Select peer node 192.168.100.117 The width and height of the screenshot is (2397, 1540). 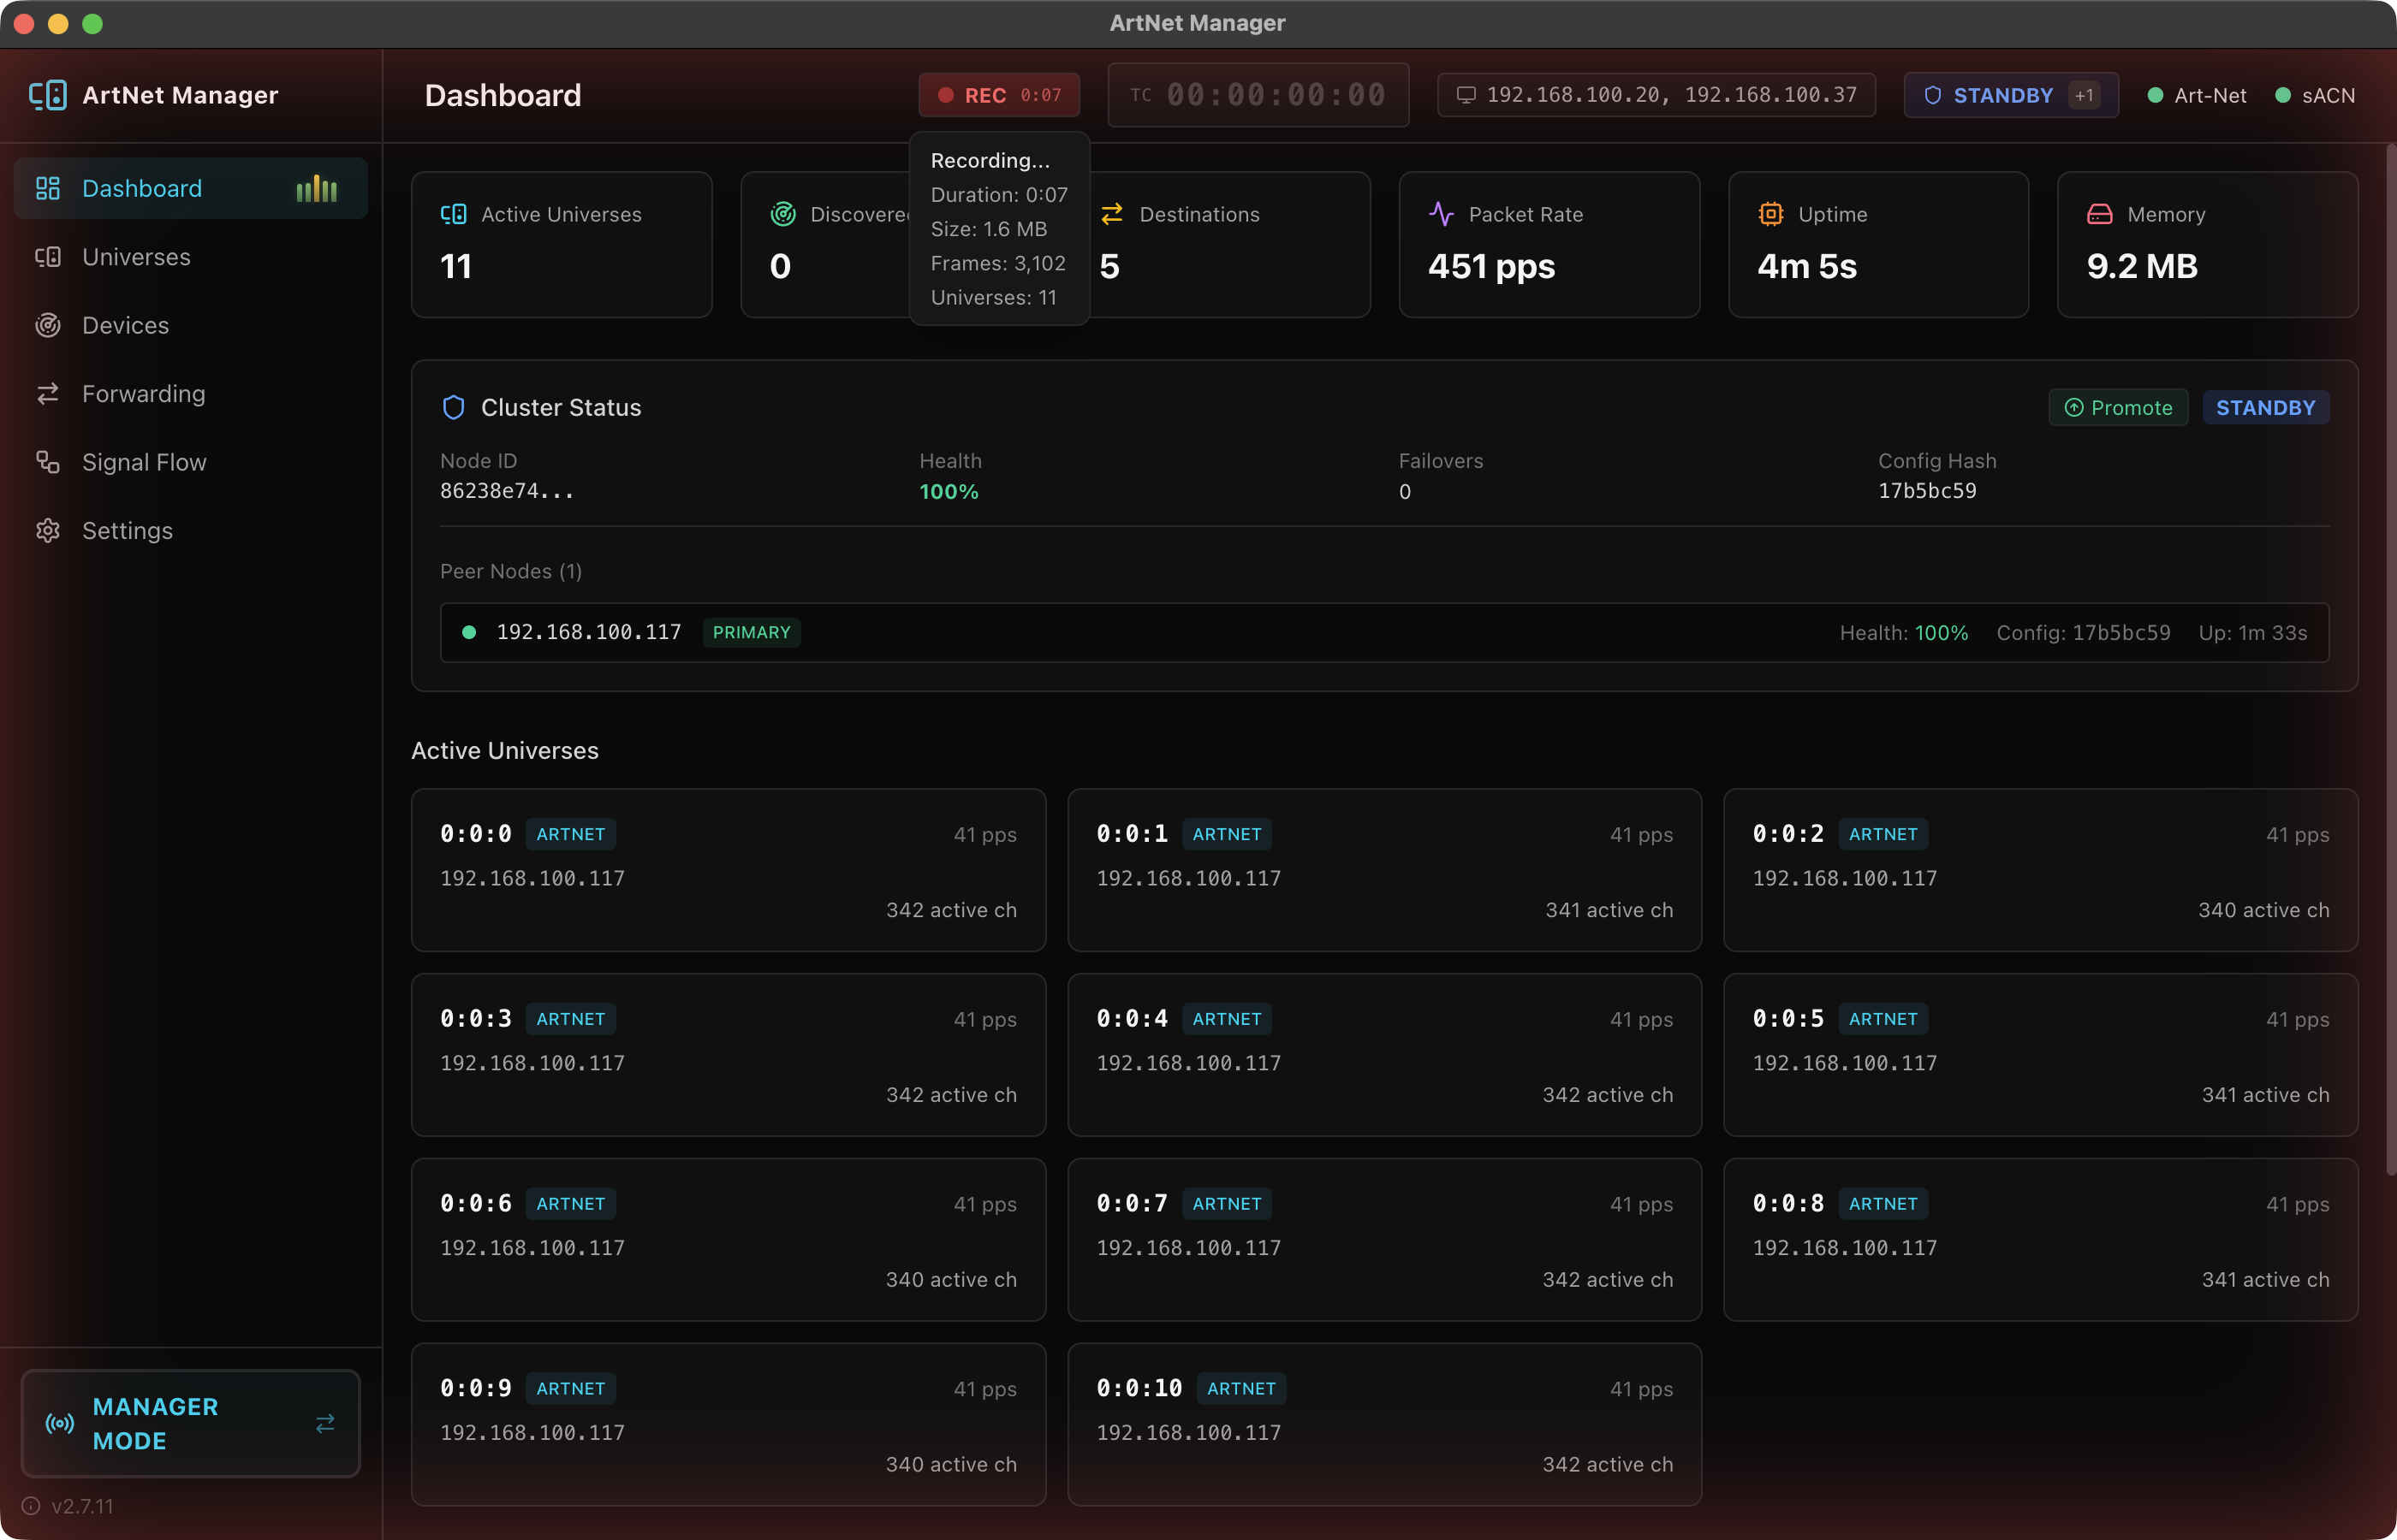tap(1384, 632)
